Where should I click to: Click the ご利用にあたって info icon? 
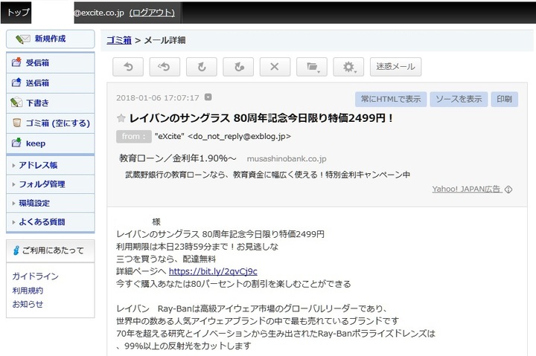pos(16,250)
